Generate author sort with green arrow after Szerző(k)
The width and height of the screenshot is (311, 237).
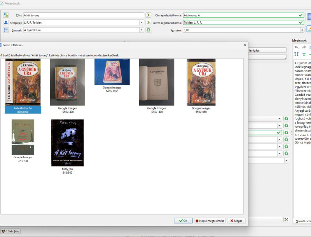148,22
